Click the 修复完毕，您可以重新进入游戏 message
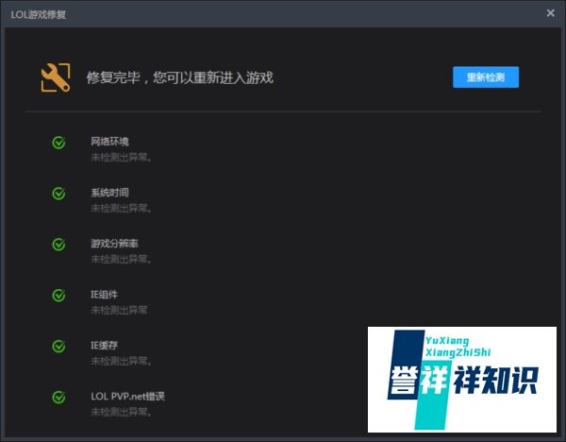 pos(180,77)
